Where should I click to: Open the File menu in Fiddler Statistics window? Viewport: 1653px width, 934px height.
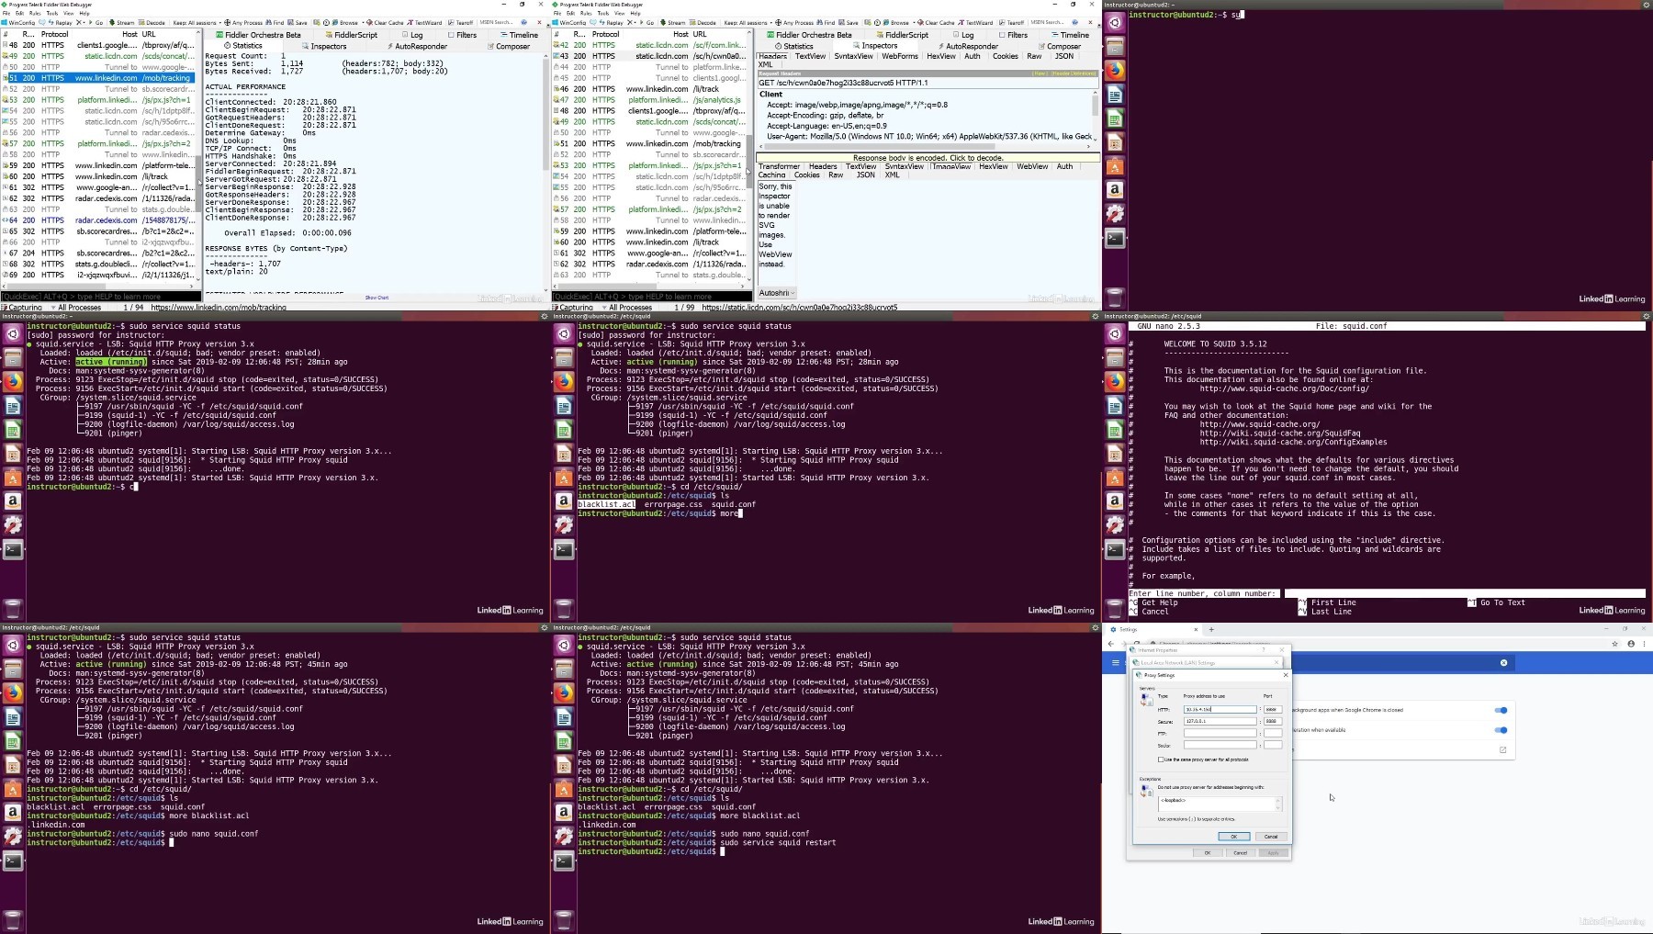(x=6, y=13)
